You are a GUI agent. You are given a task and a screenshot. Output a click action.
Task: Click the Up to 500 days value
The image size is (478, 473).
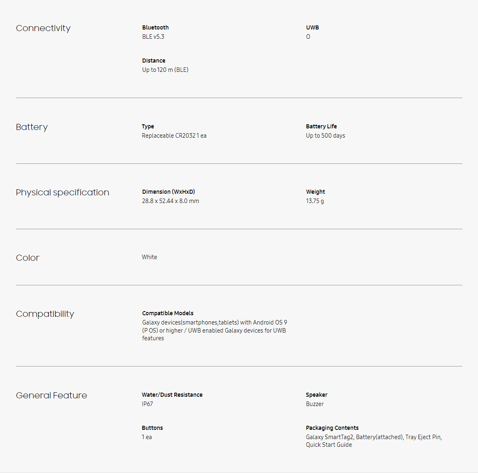tap(326, 136)
